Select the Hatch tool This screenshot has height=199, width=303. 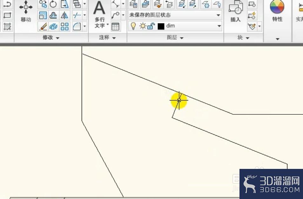(7, 26)
